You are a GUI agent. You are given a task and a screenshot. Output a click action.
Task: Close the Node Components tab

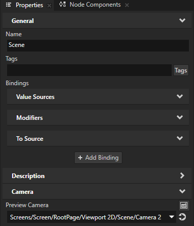[127, 5]
